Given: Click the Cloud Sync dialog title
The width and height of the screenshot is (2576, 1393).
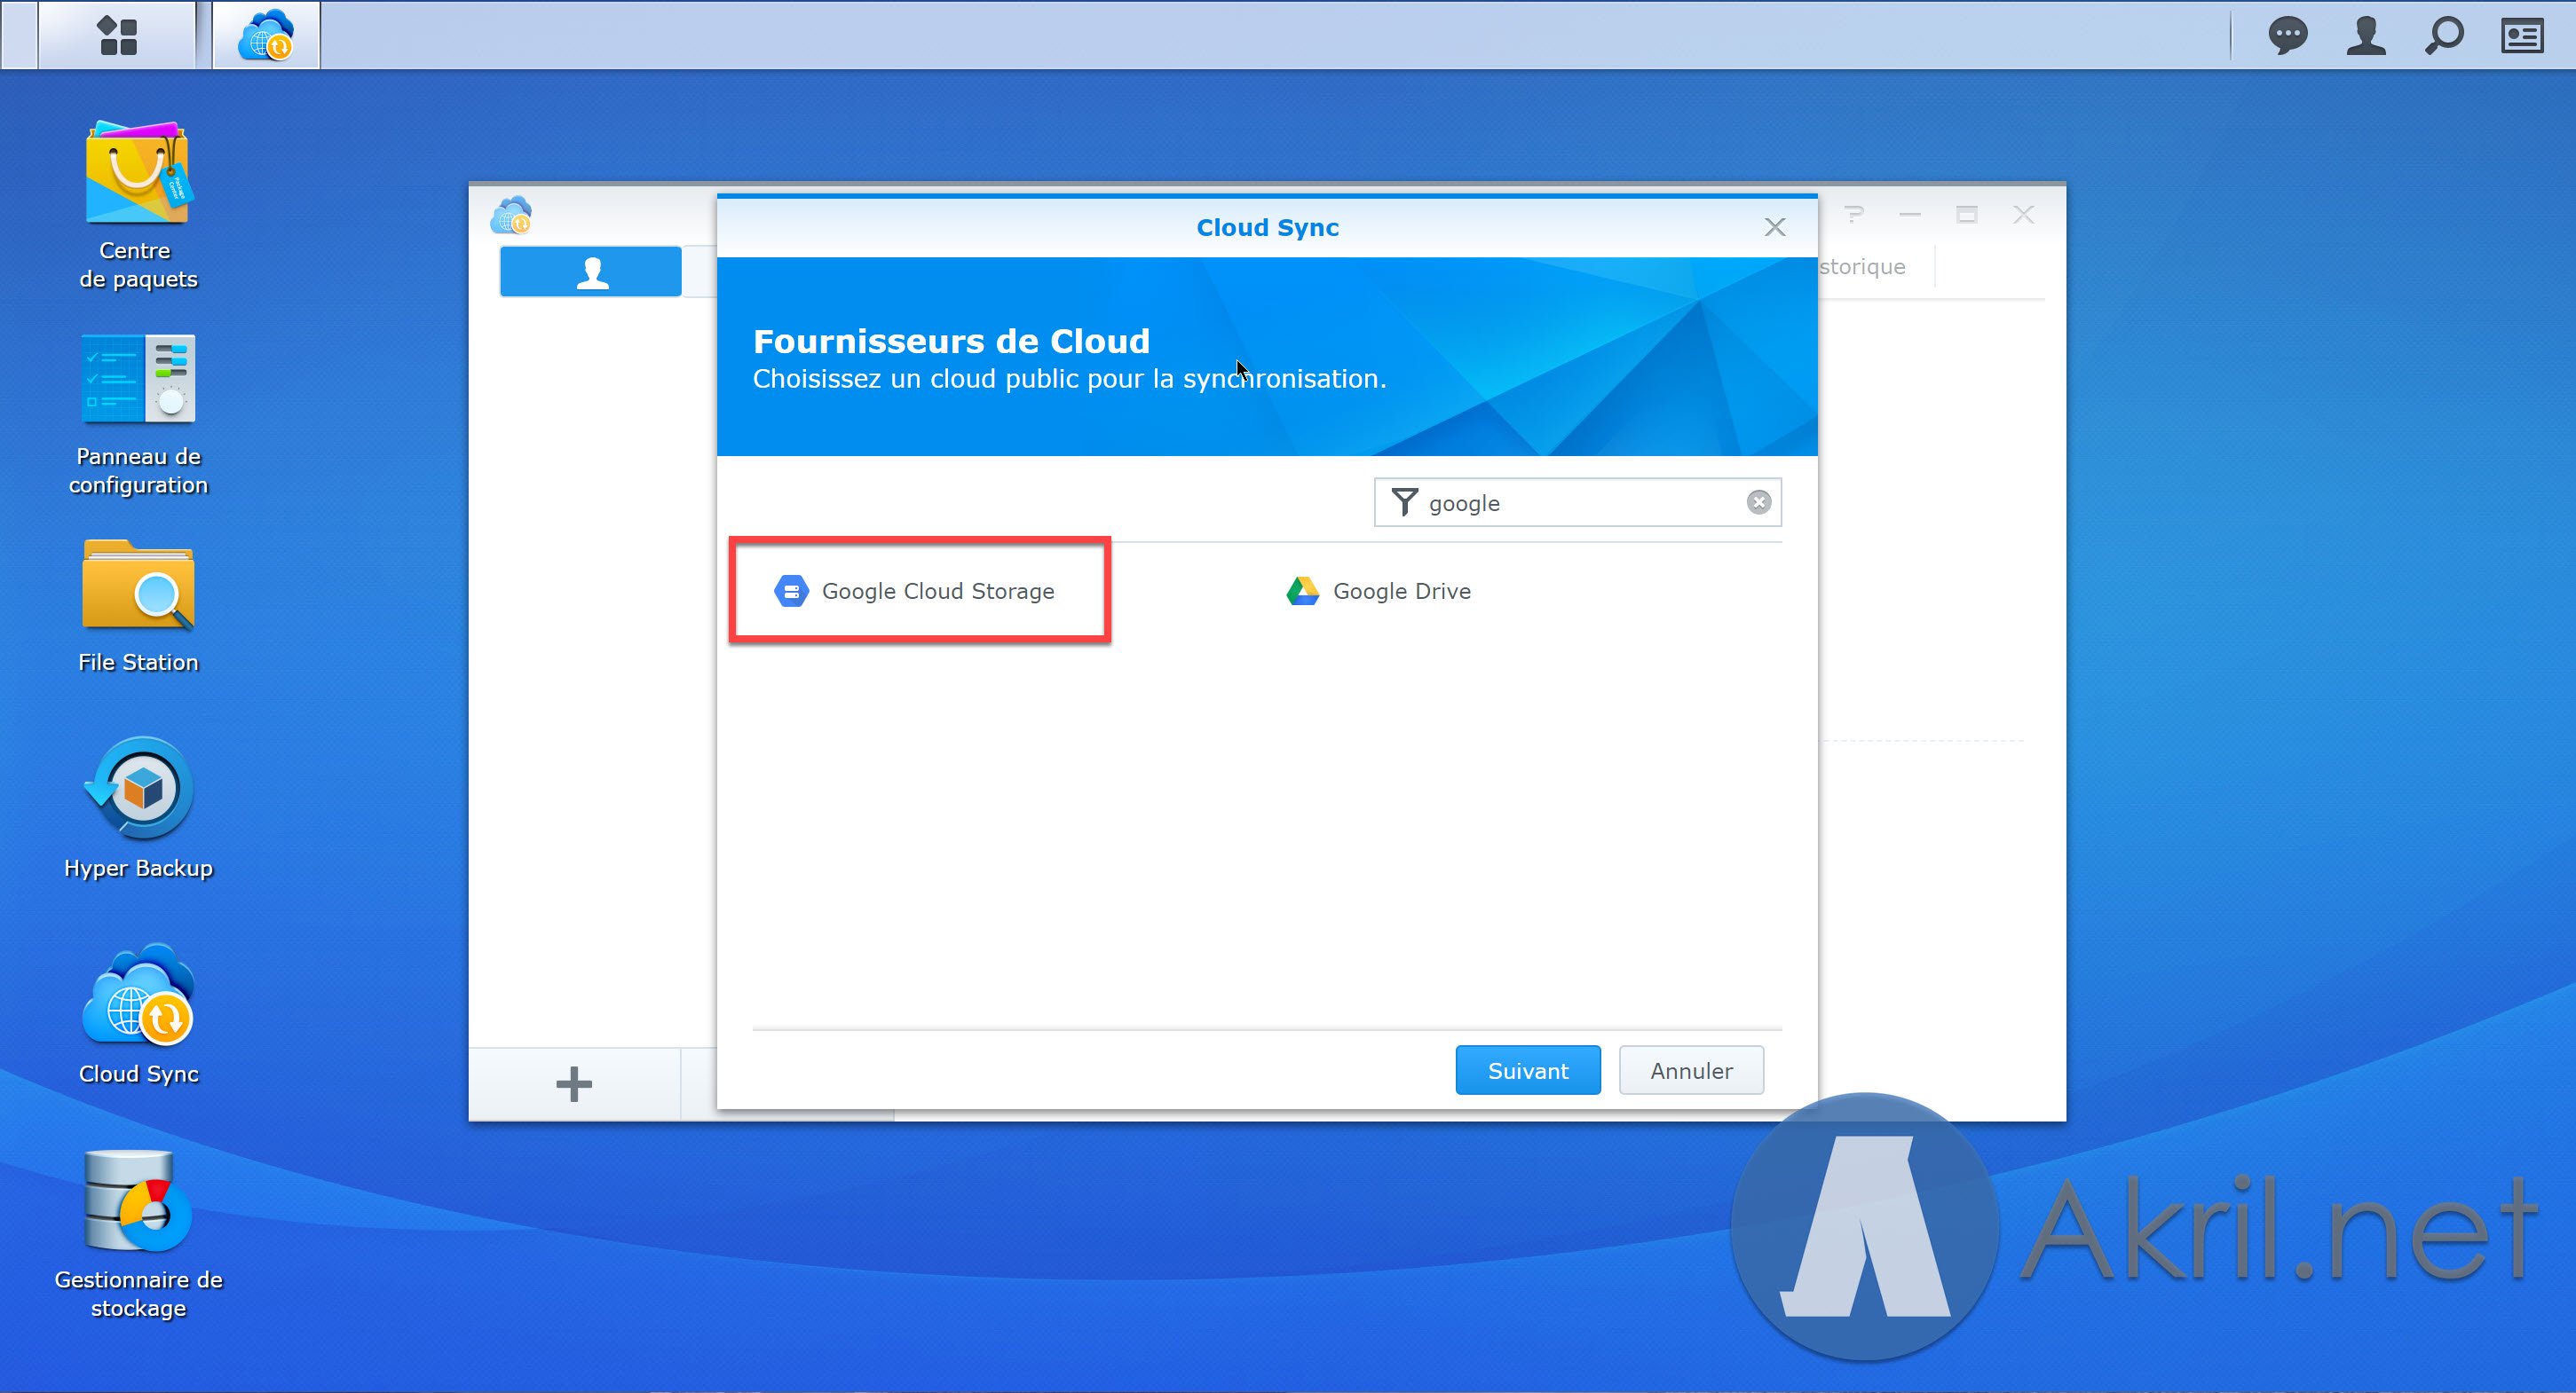Looking at the screenshot, I should [x=1267, y=227].
